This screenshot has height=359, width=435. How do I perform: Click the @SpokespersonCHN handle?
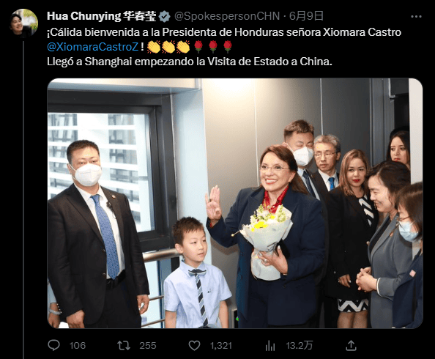click(x=227, y=16)
